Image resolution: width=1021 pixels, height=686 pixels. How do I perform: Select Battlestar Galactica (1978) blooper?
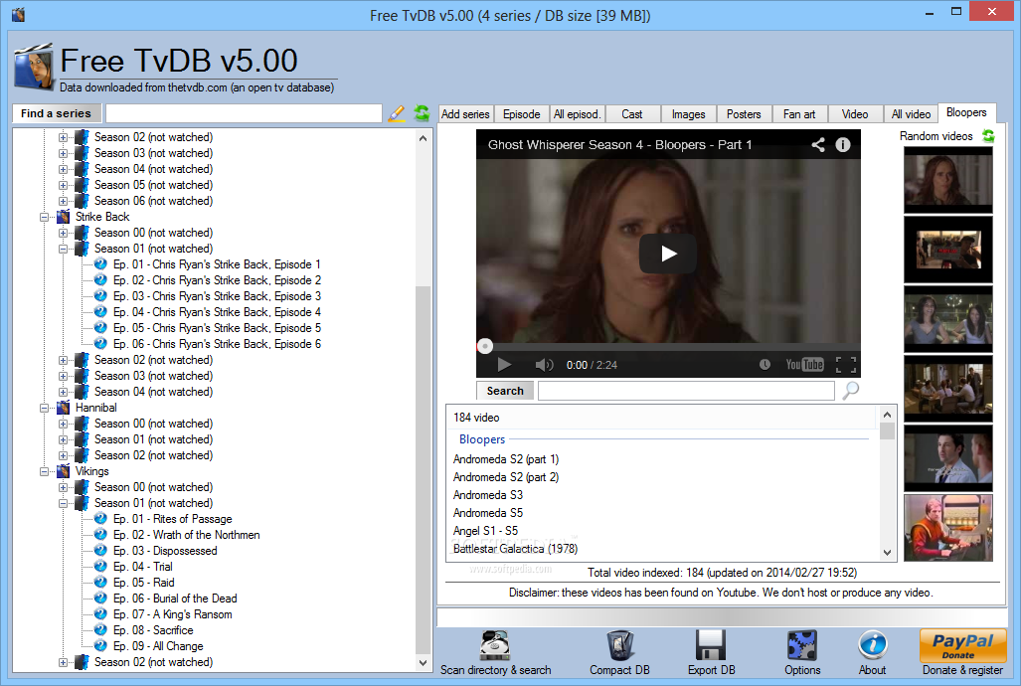pos(515,549)
